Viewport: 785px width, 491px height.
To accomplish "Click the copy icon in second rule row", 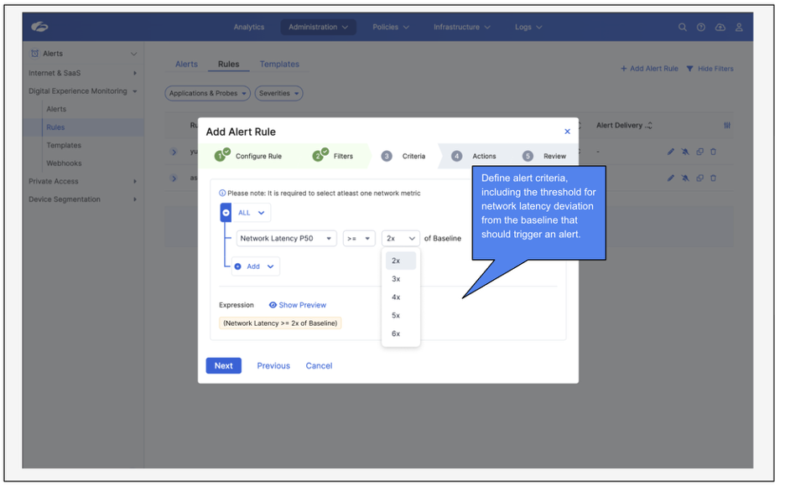I will point(699,178).
